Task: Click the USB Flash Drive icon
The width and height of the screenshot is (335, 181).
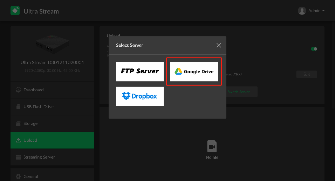Action: tap(18, 107)
